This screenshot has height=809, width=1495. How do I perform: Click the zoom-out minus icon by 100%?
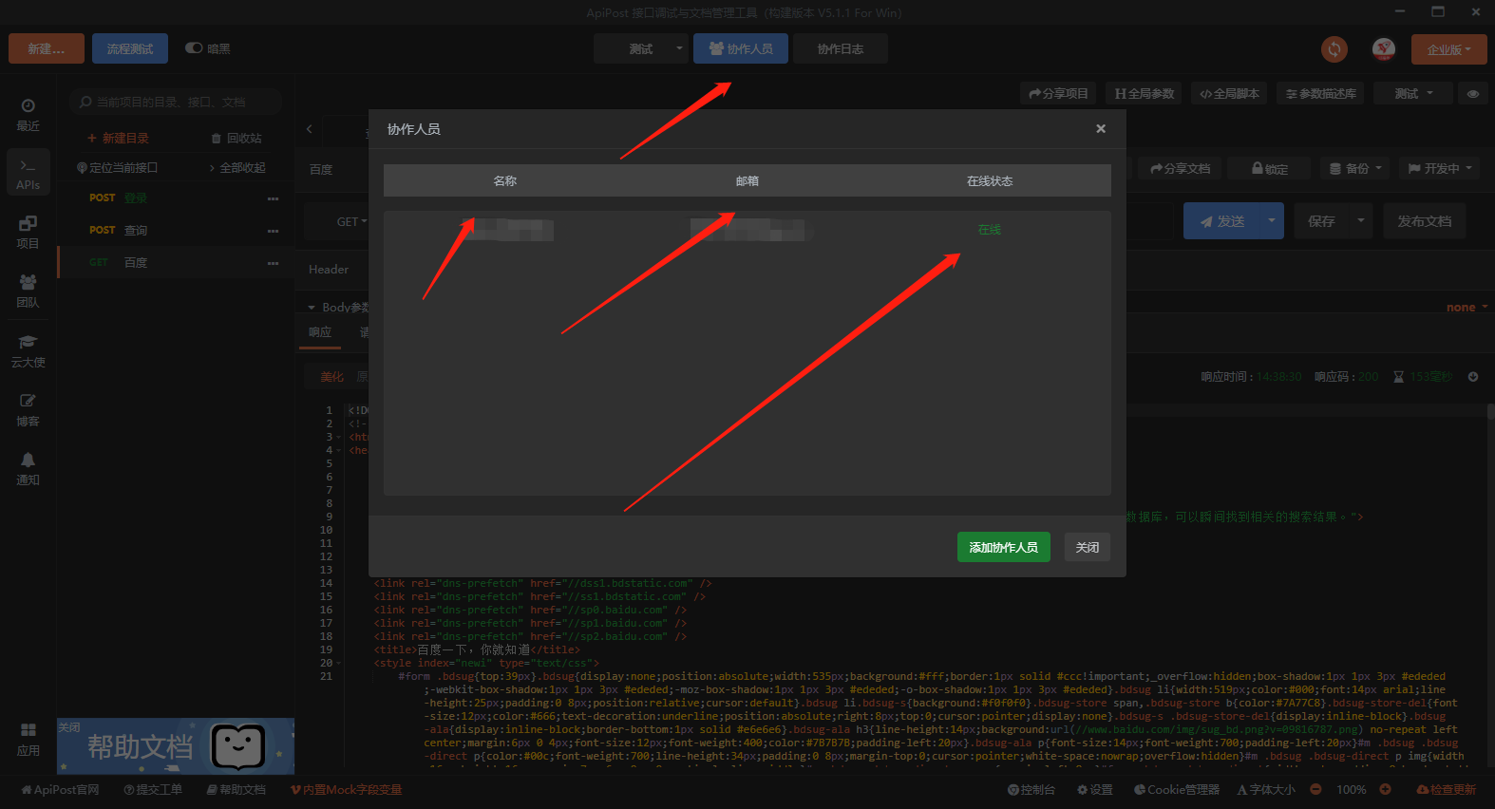click(x=1315, y=790)
